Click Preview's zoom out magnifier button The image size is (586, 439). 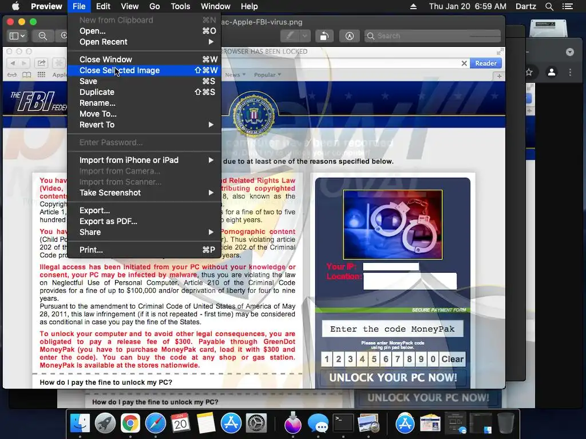43,36
